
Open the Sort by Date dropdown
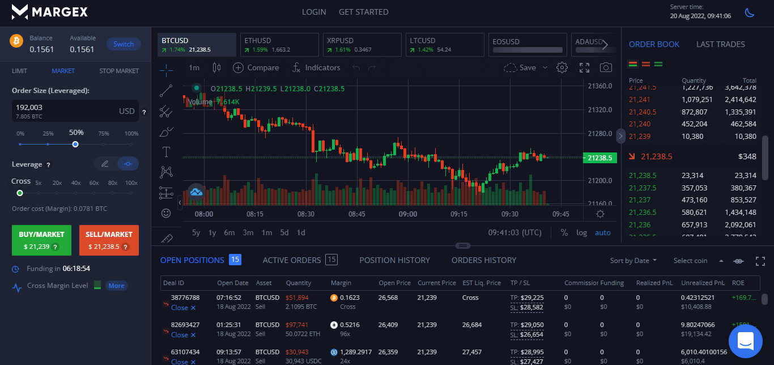pyautogui.click(x=633, y=261)
